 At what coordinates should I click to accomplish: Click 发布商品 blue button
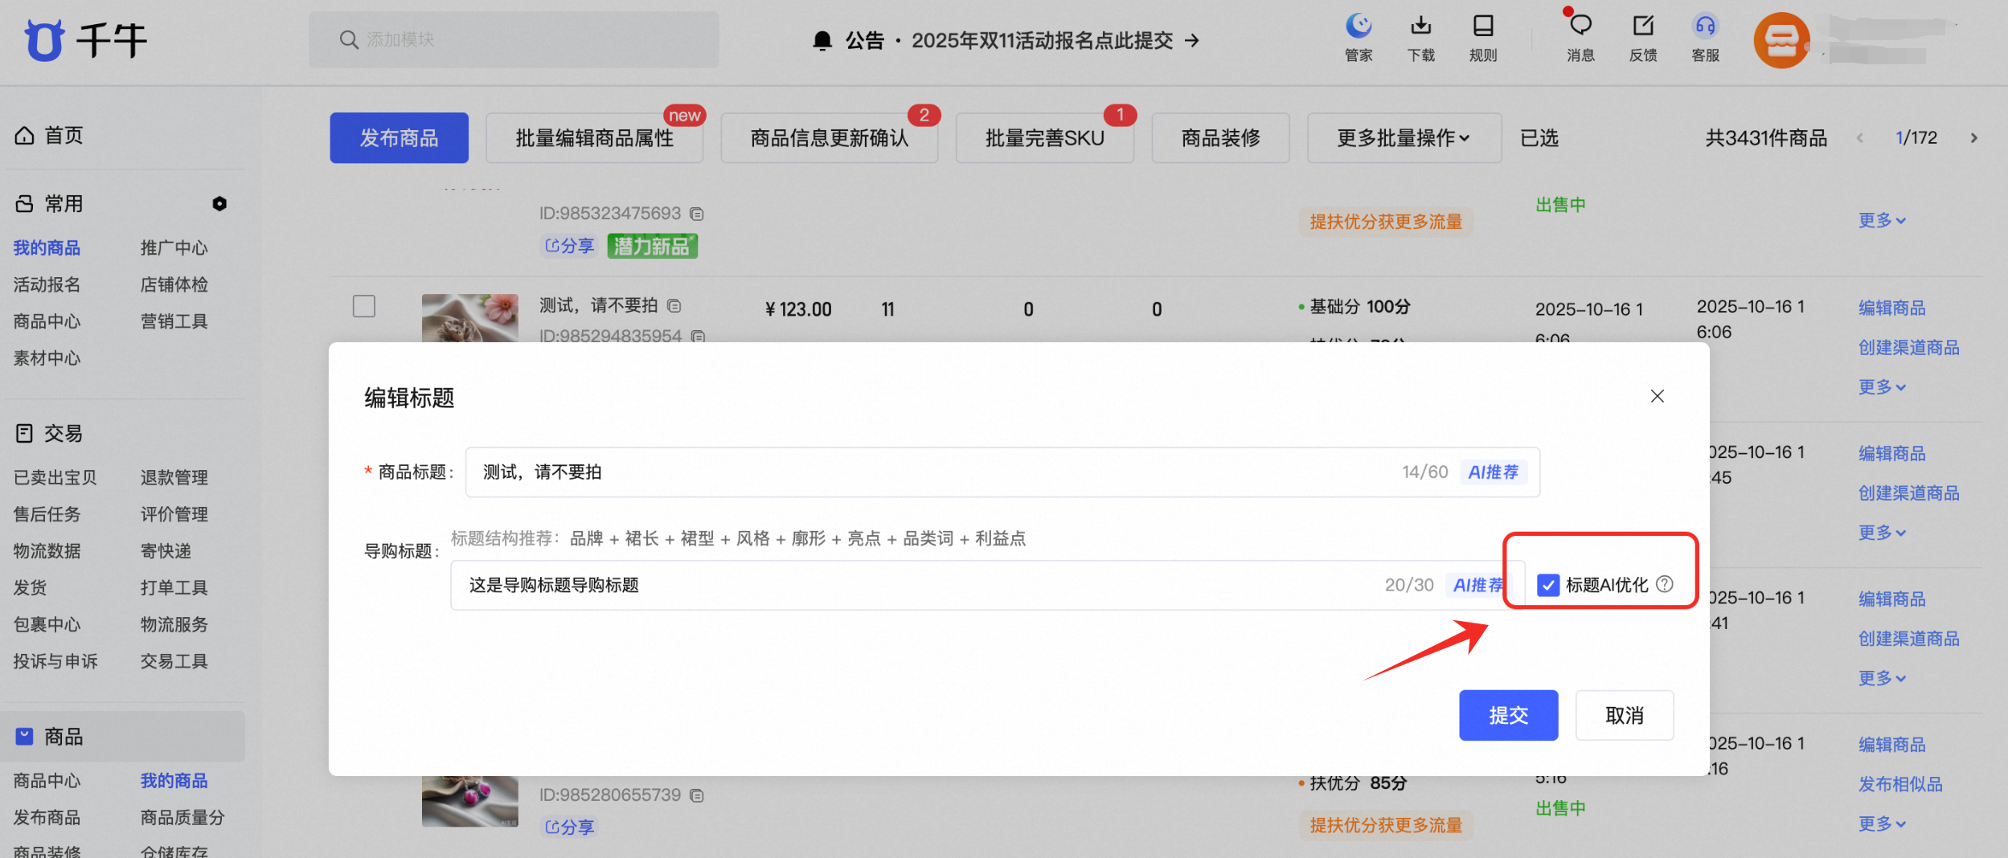tap(399, 138)
